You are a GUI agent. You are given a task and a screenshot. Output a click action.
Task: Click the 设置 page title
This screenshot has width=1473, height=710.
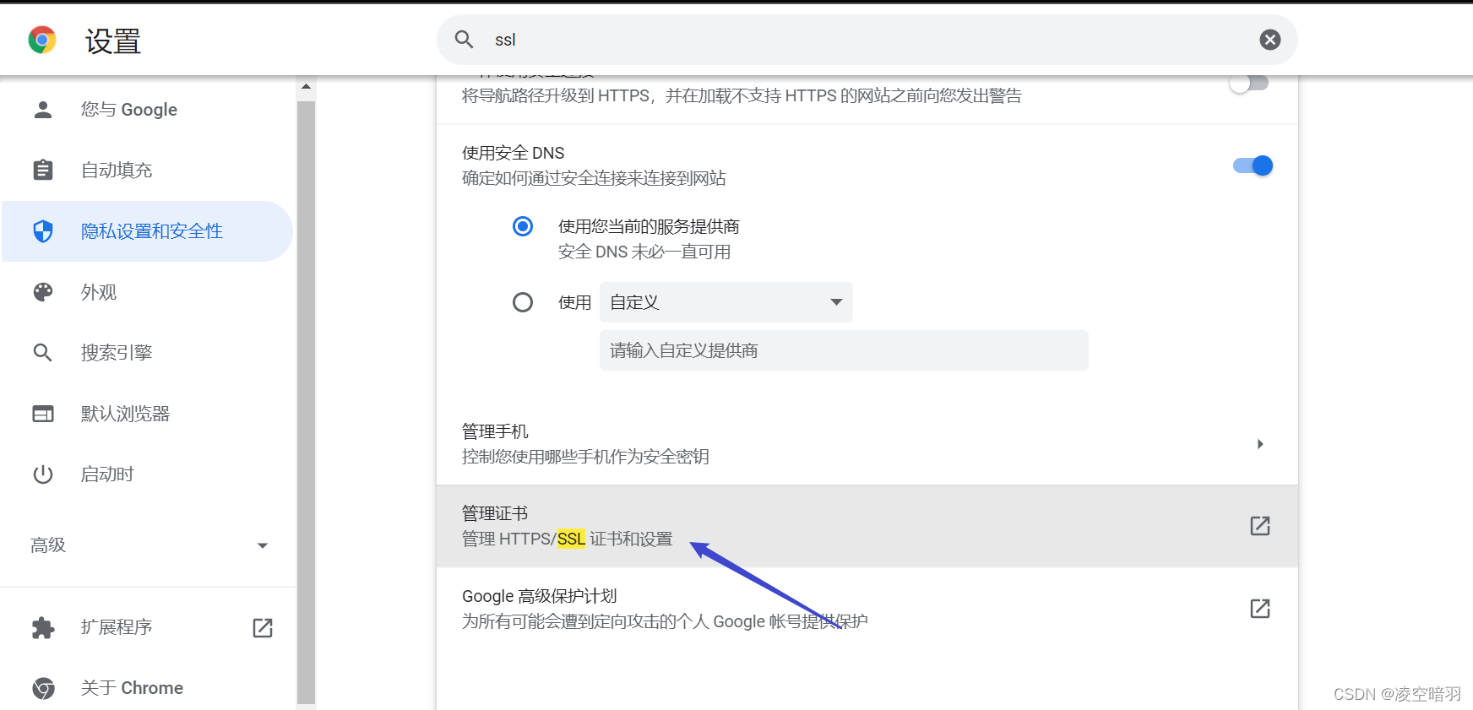click(x=113, y=41)
